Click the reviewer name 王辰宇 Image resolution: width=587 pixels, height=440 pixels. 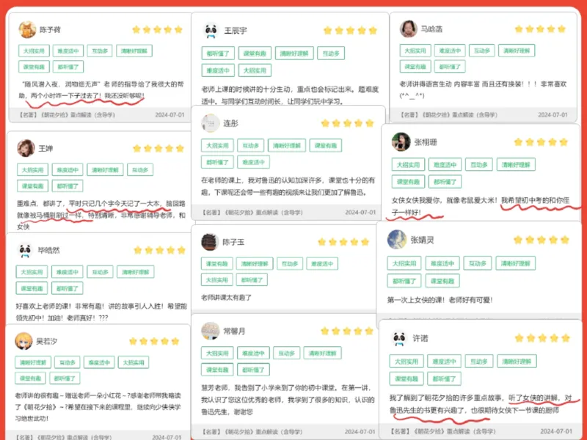coord(236,31)
